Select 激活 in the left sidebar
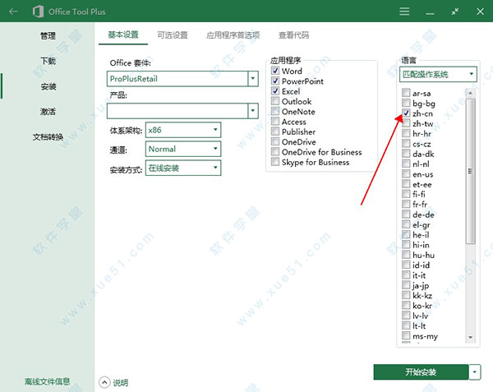 [48, 112]
